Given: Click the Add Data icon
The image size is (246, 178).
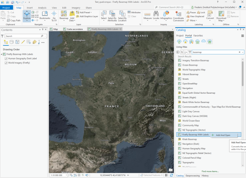Looking at the screenshot, I should pyautogui.click(x=72, y=14).
